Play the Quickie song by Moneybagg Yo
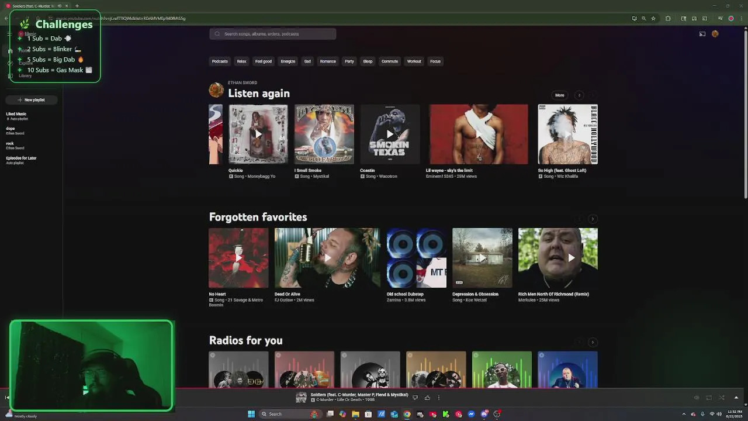 [x=258, y=134]
